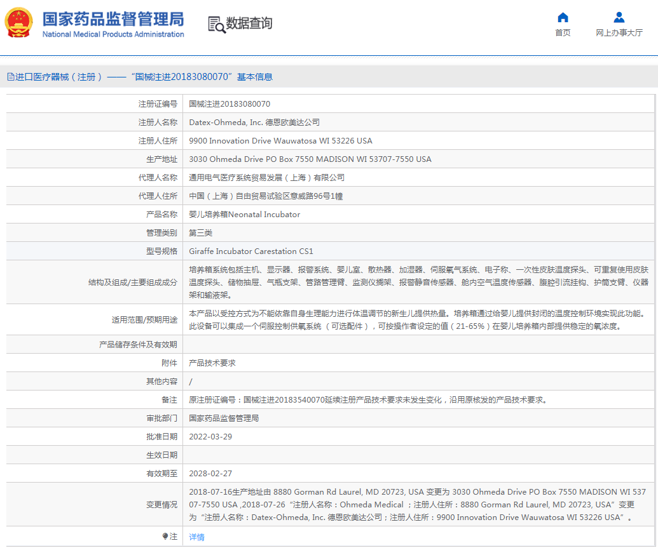The image size is (658, 548).
Task: Click the 有效期至 row label
Action: tap(161, 474)
